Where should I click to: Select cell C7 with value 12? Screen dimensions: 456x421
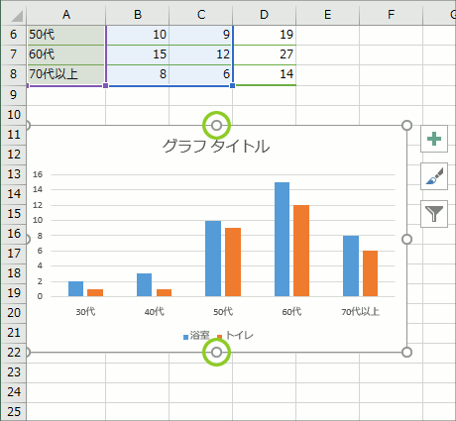click(x=201, y=54)
